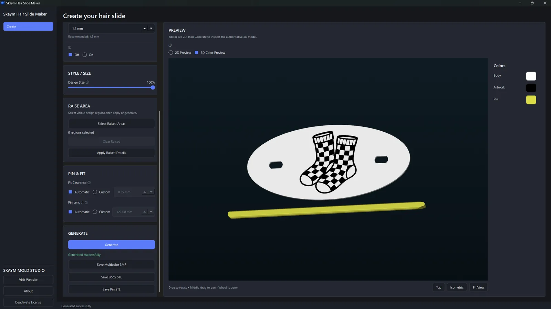Select 3D Color Preview mode
Image resolution: width=551 pixels, height=309 pixels.
[210, 53]
